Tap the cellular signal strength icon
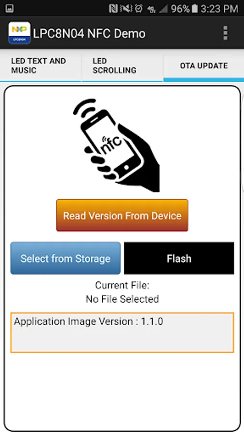The height and width of the screenshot is (435, 244). (163, 9)
